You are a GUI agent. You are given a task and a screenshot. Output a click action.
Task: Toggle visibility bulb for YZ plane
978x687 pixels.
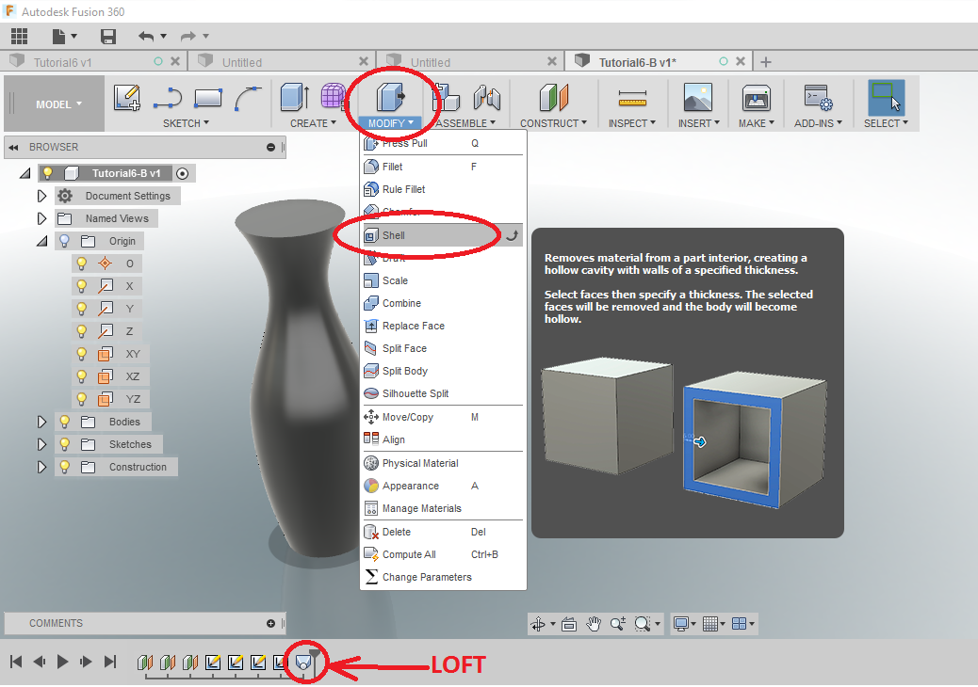(81, 399)
